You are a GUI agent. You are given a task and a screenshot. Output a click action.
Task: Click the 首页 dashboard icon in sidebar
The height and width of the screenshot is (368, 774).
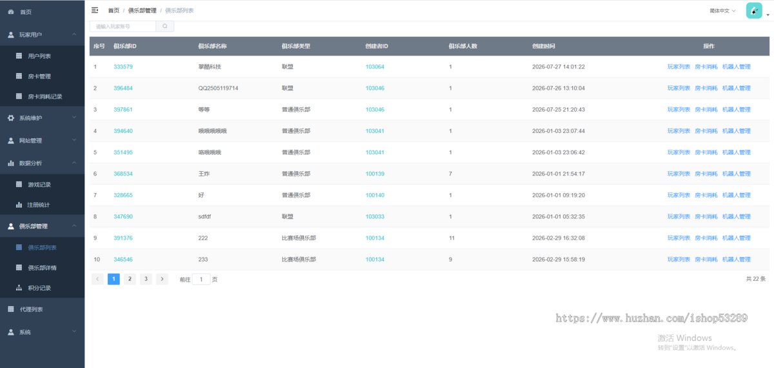coord(10,12)
